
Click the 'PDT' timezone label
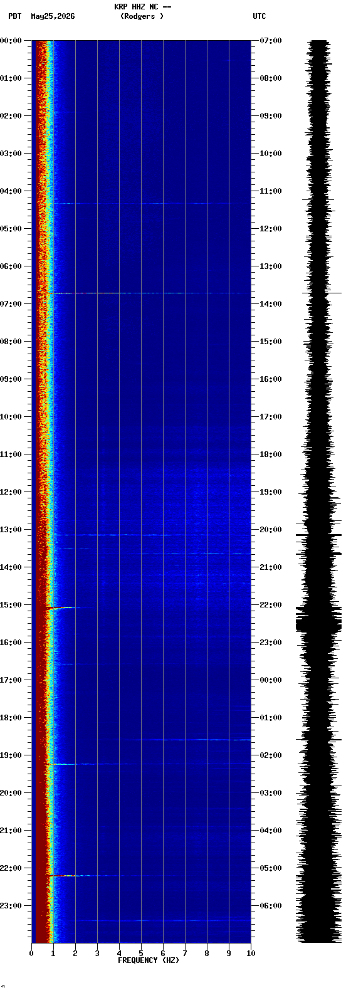coord(15,16)
